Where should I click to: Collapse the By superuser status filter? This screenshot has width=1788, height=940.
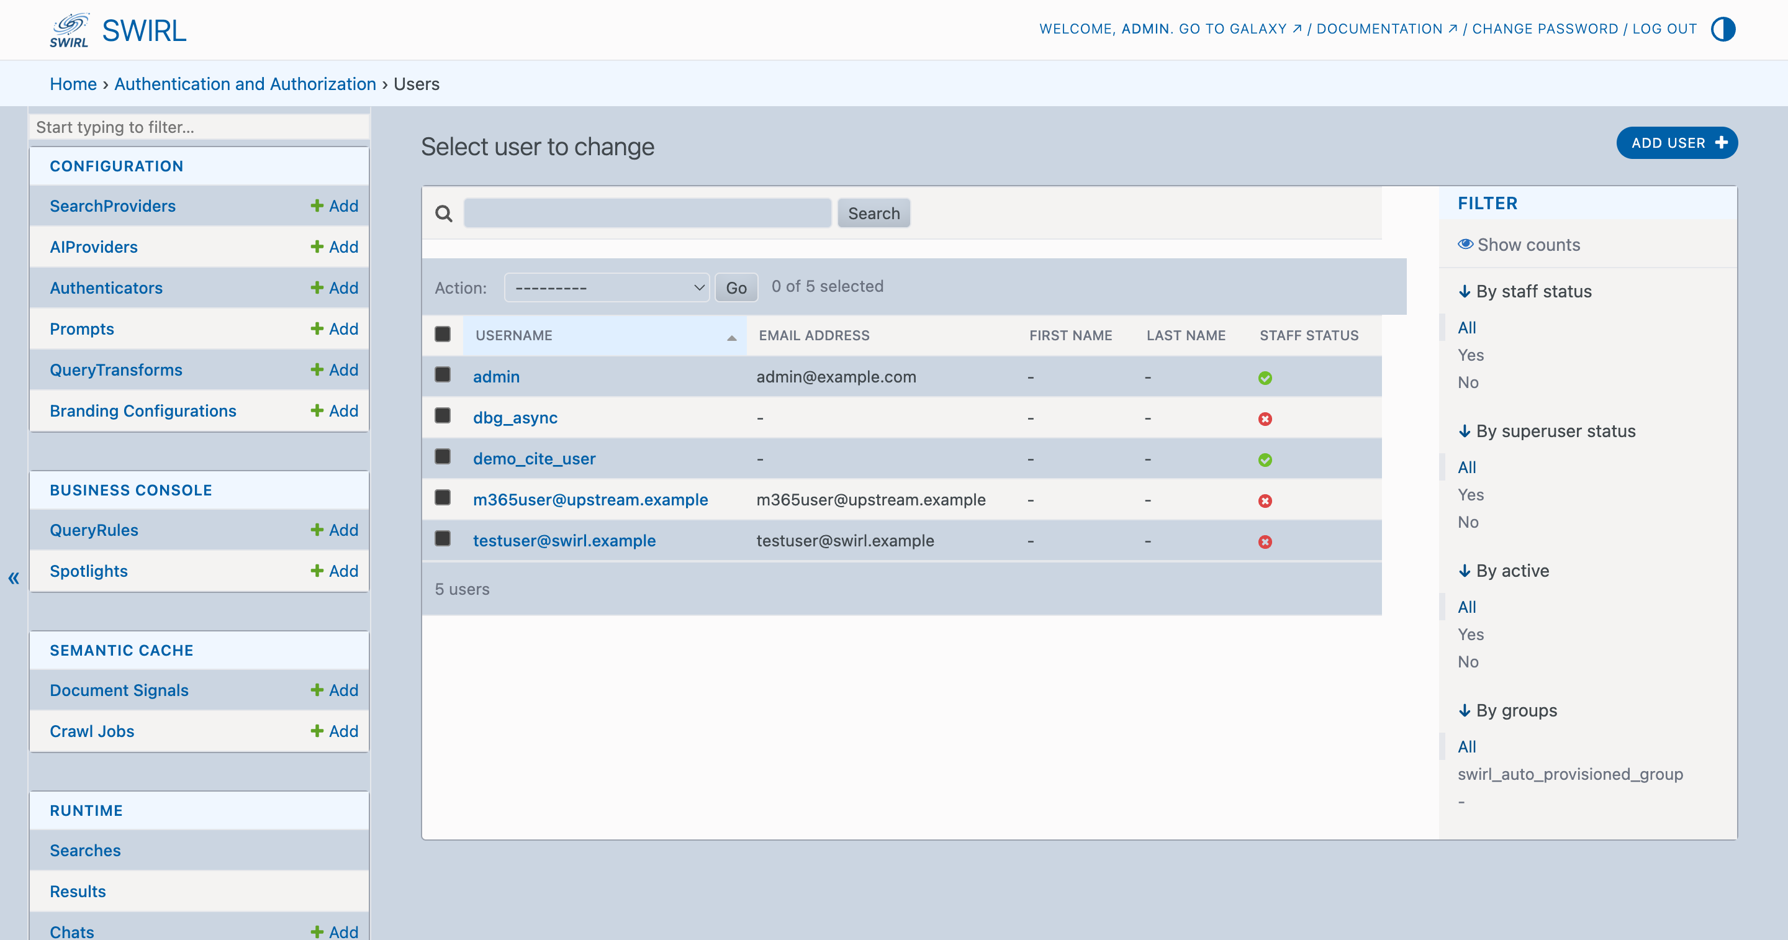click(1546, 430)
